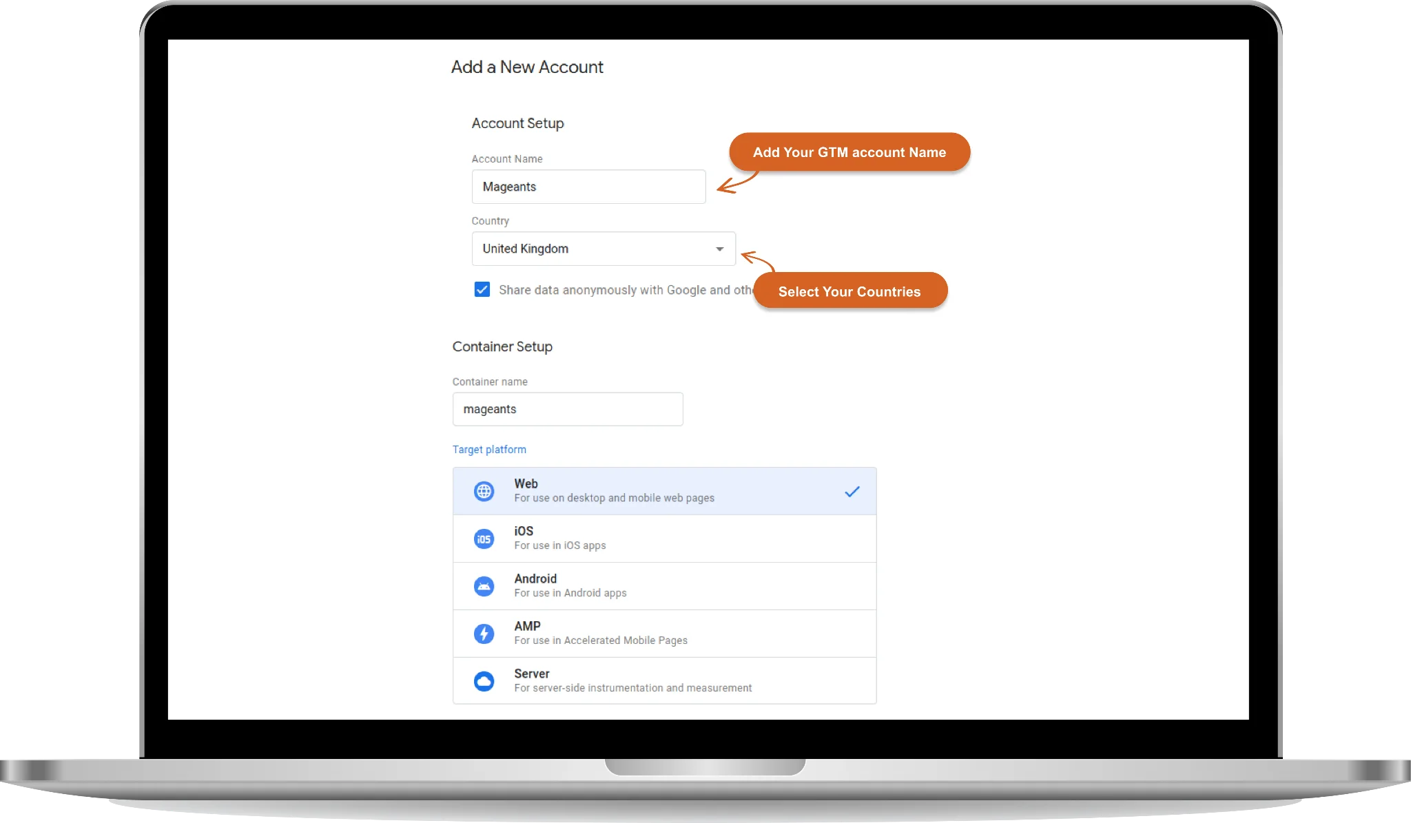This screenshot has height=823, width=1411.
Task: Click the mageants container name field
Action: pyautogui.click(x=567, y=408)
